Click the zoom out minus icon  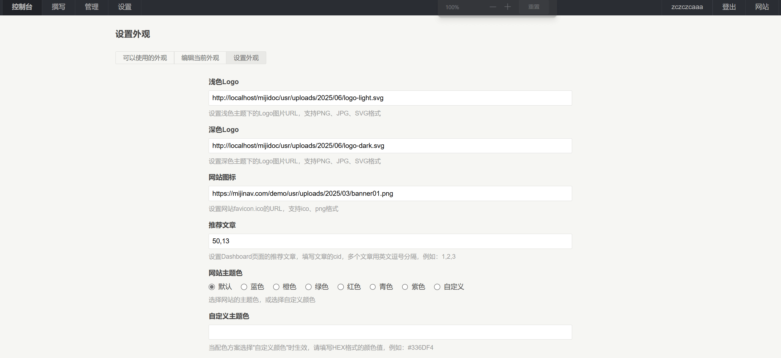coord(493,7)
